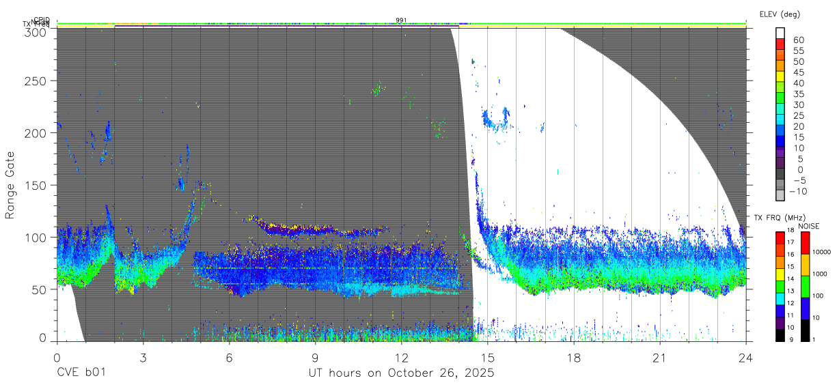Click the 'Range Gate' y-axis label
839x387 pixels.
[11, 185]
